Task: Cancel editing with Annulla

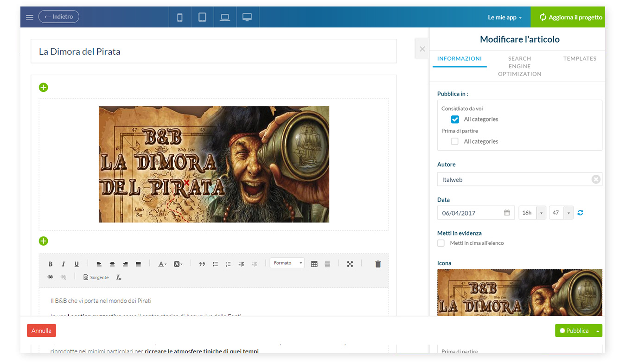Action: point(41,330)
